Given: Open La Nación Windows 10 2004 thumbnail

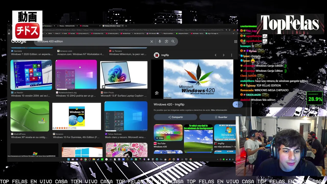Looking at the screenshot, I should pyautogui.click(x=31, y=75).
